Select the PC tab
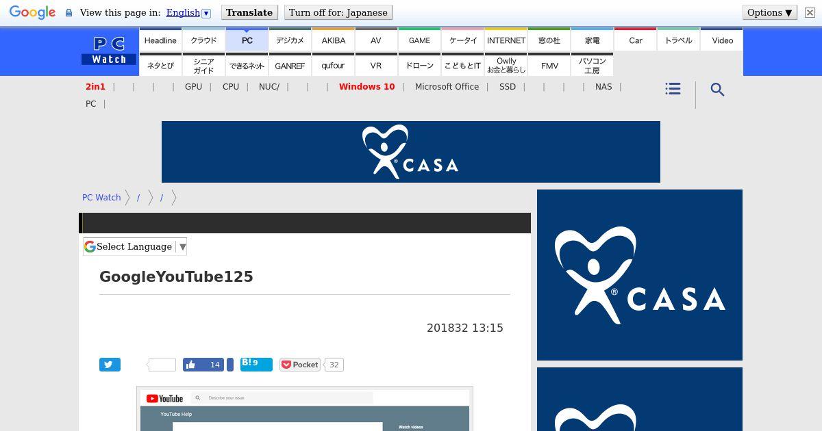Viewport: 822px width, 431px height. (247, 40)
